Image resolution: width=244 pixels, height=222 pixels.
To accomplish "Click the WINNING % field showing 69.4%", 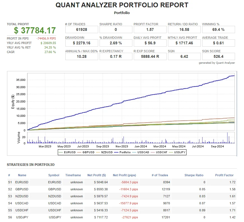I will pyautogui.click(x=218, y=29).
